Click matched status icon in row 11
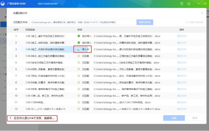Viewport: 209px width, 131px height. pos(79,102)
